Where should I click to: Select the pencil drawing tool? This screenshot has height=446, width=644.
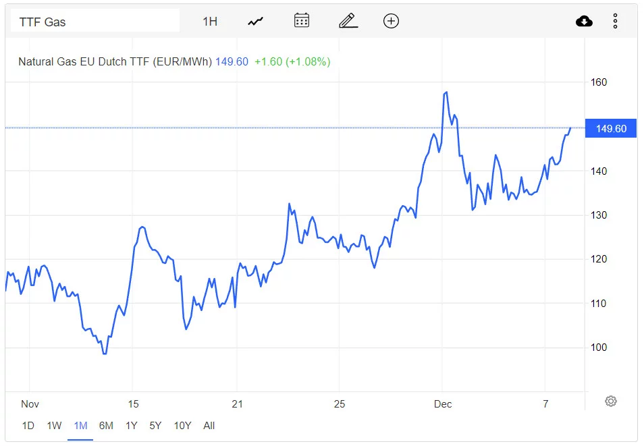[348, 20]
